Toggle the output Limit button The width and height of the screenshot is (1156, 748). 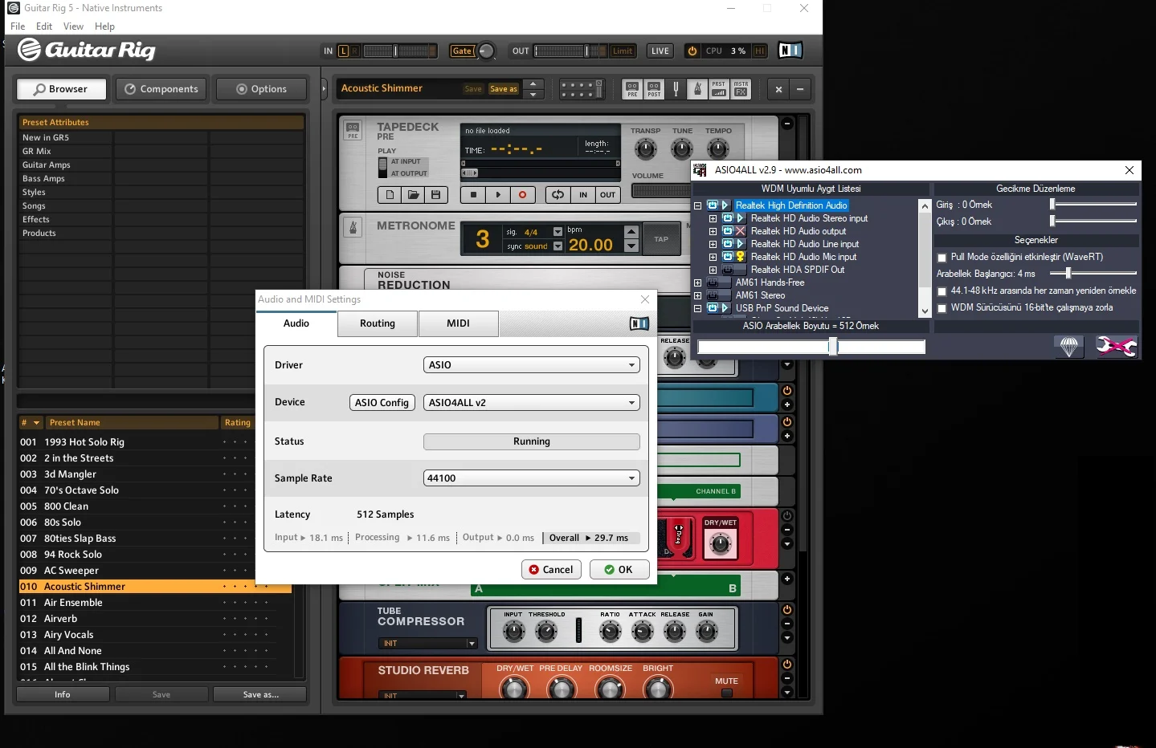[x=623, y=51]
